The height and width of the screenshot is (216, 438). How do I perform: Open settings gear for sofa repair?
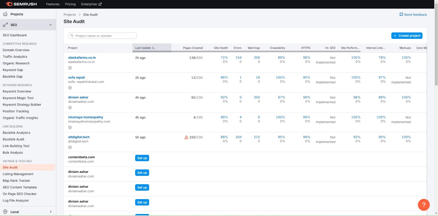(x=70, y=88)
